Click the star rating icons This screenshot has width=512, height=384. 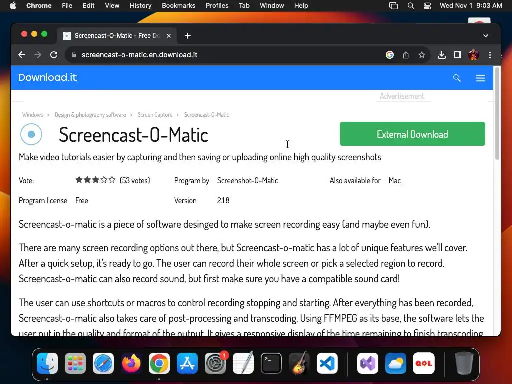[x=95, y=180]
